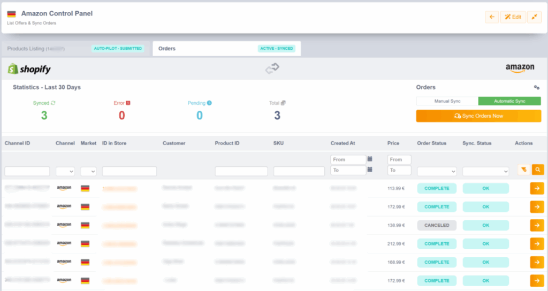Click the Created At column header
The image size is (548, 291).
(x=342, y=143)
